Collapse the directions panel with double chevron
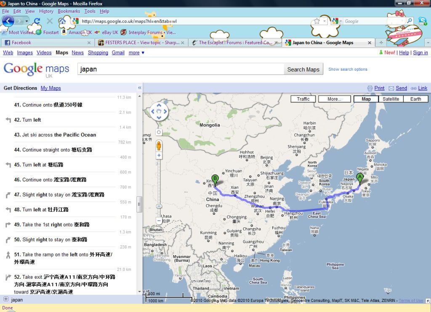This screenshot has width=431, height=312. click(x=140, y=88)
